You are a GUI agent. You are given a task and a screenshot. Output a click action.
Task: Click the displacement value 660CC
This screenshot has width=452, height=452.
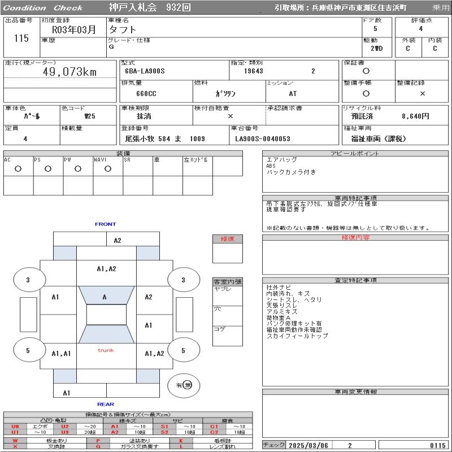click(146, 94)
